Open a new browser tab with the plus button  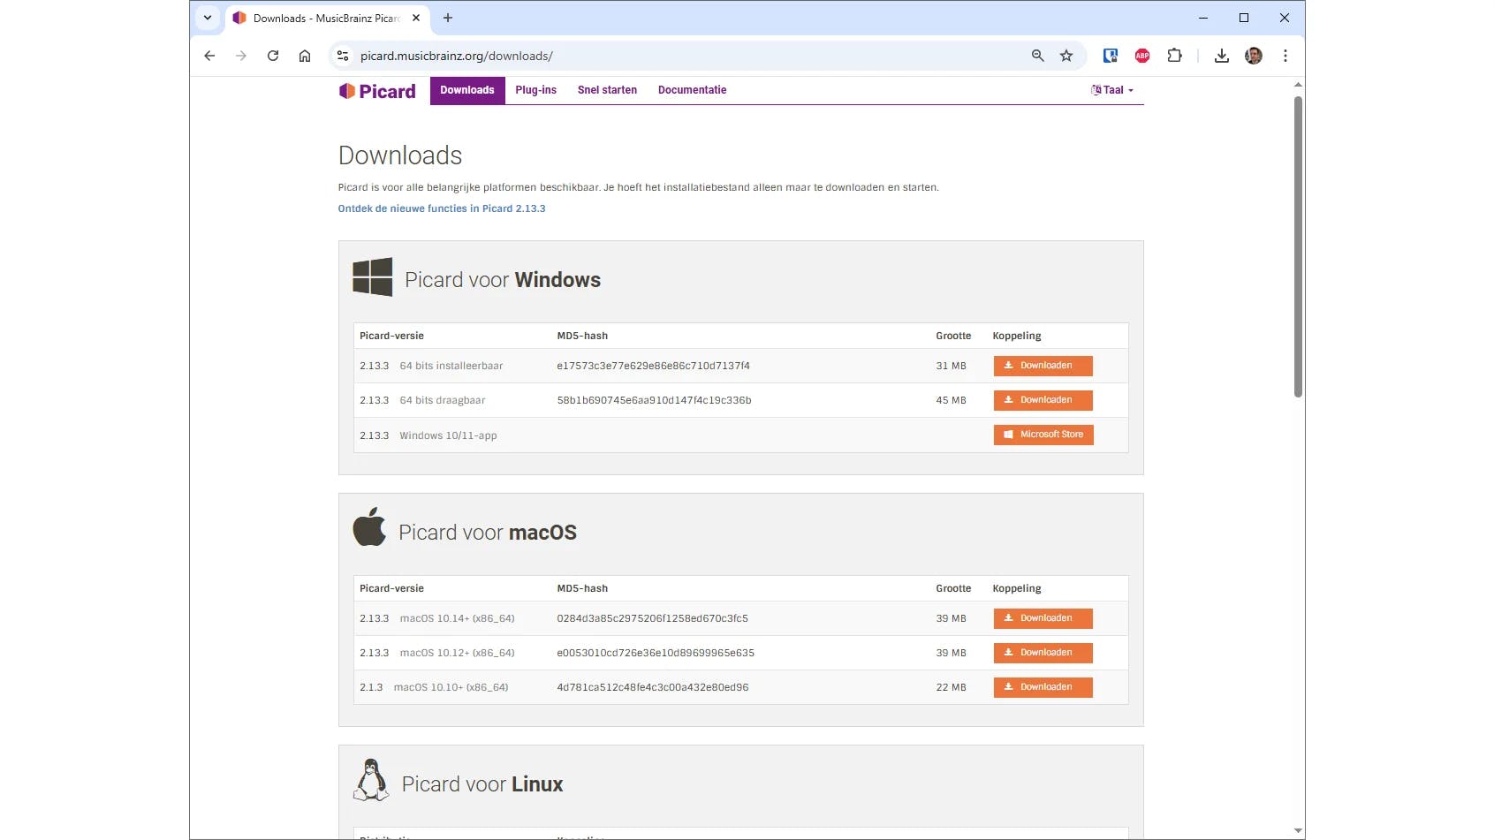point(447,18)
